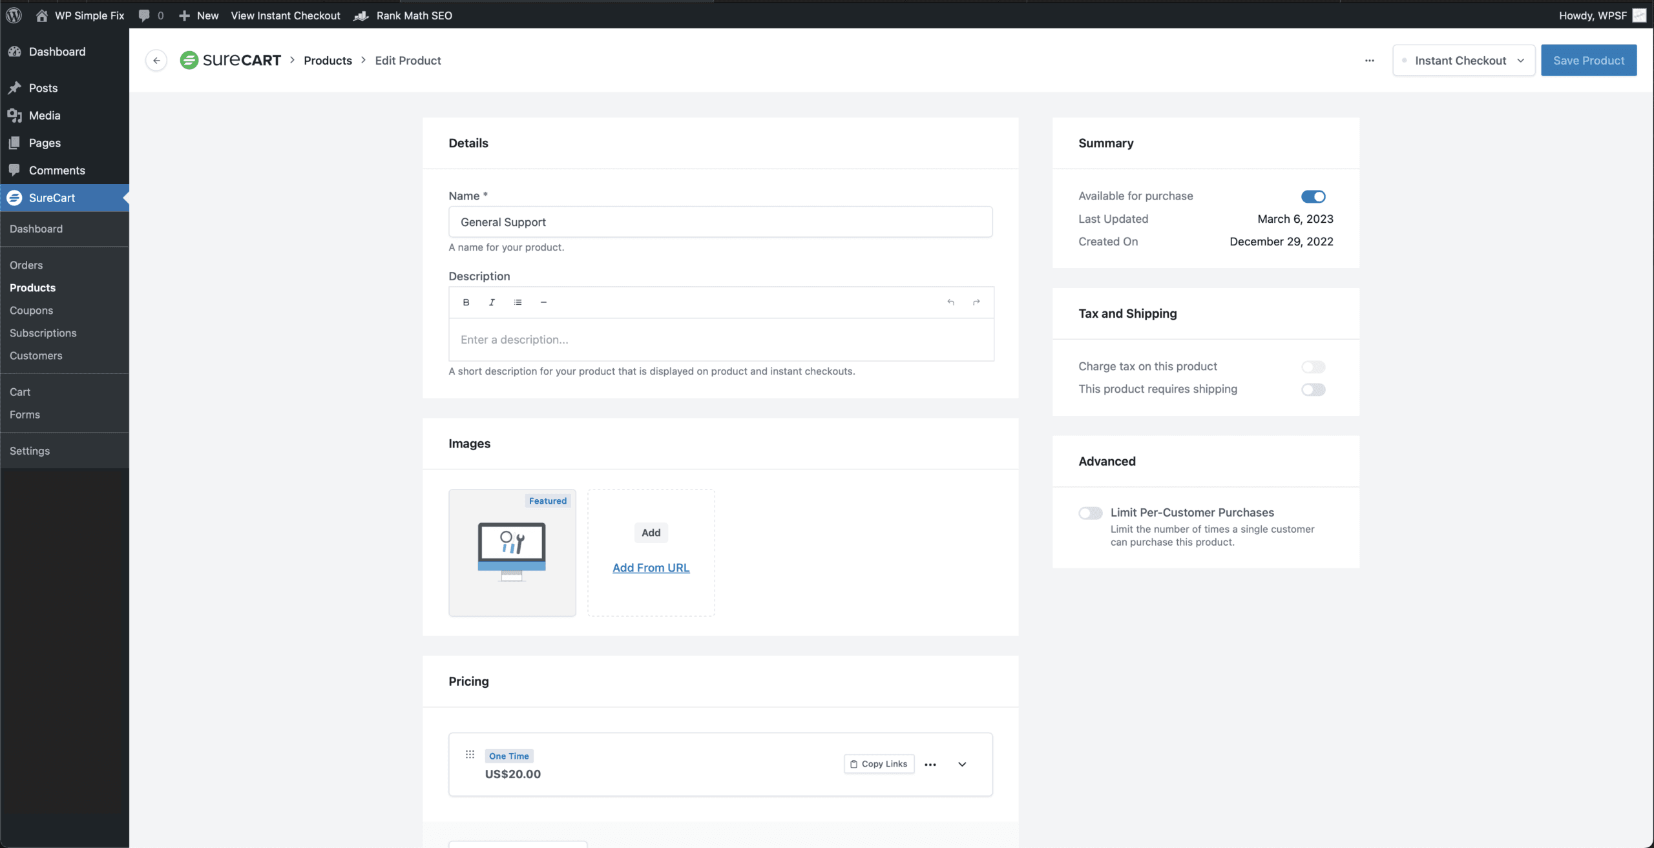The image size is (1654, 848).
Task: Redo change in description editor
Action: point(976,302)
